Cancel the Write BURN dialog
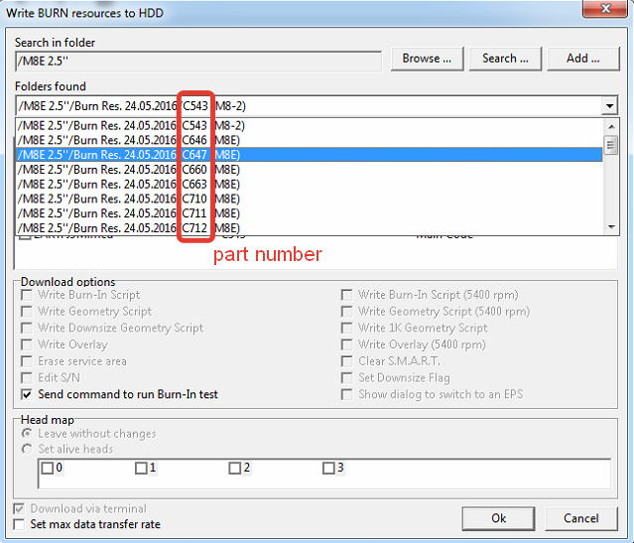 (x=580, y=518)
